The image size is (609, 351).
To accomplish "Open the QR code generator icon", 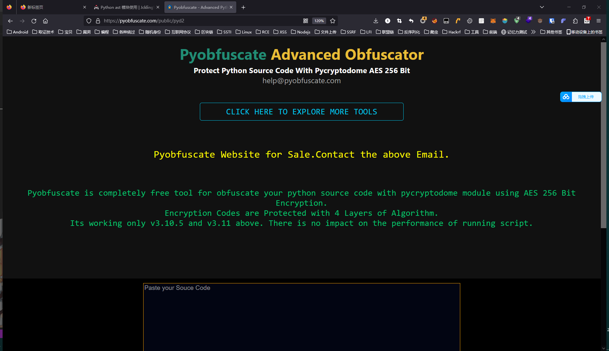I will [306, 21].
